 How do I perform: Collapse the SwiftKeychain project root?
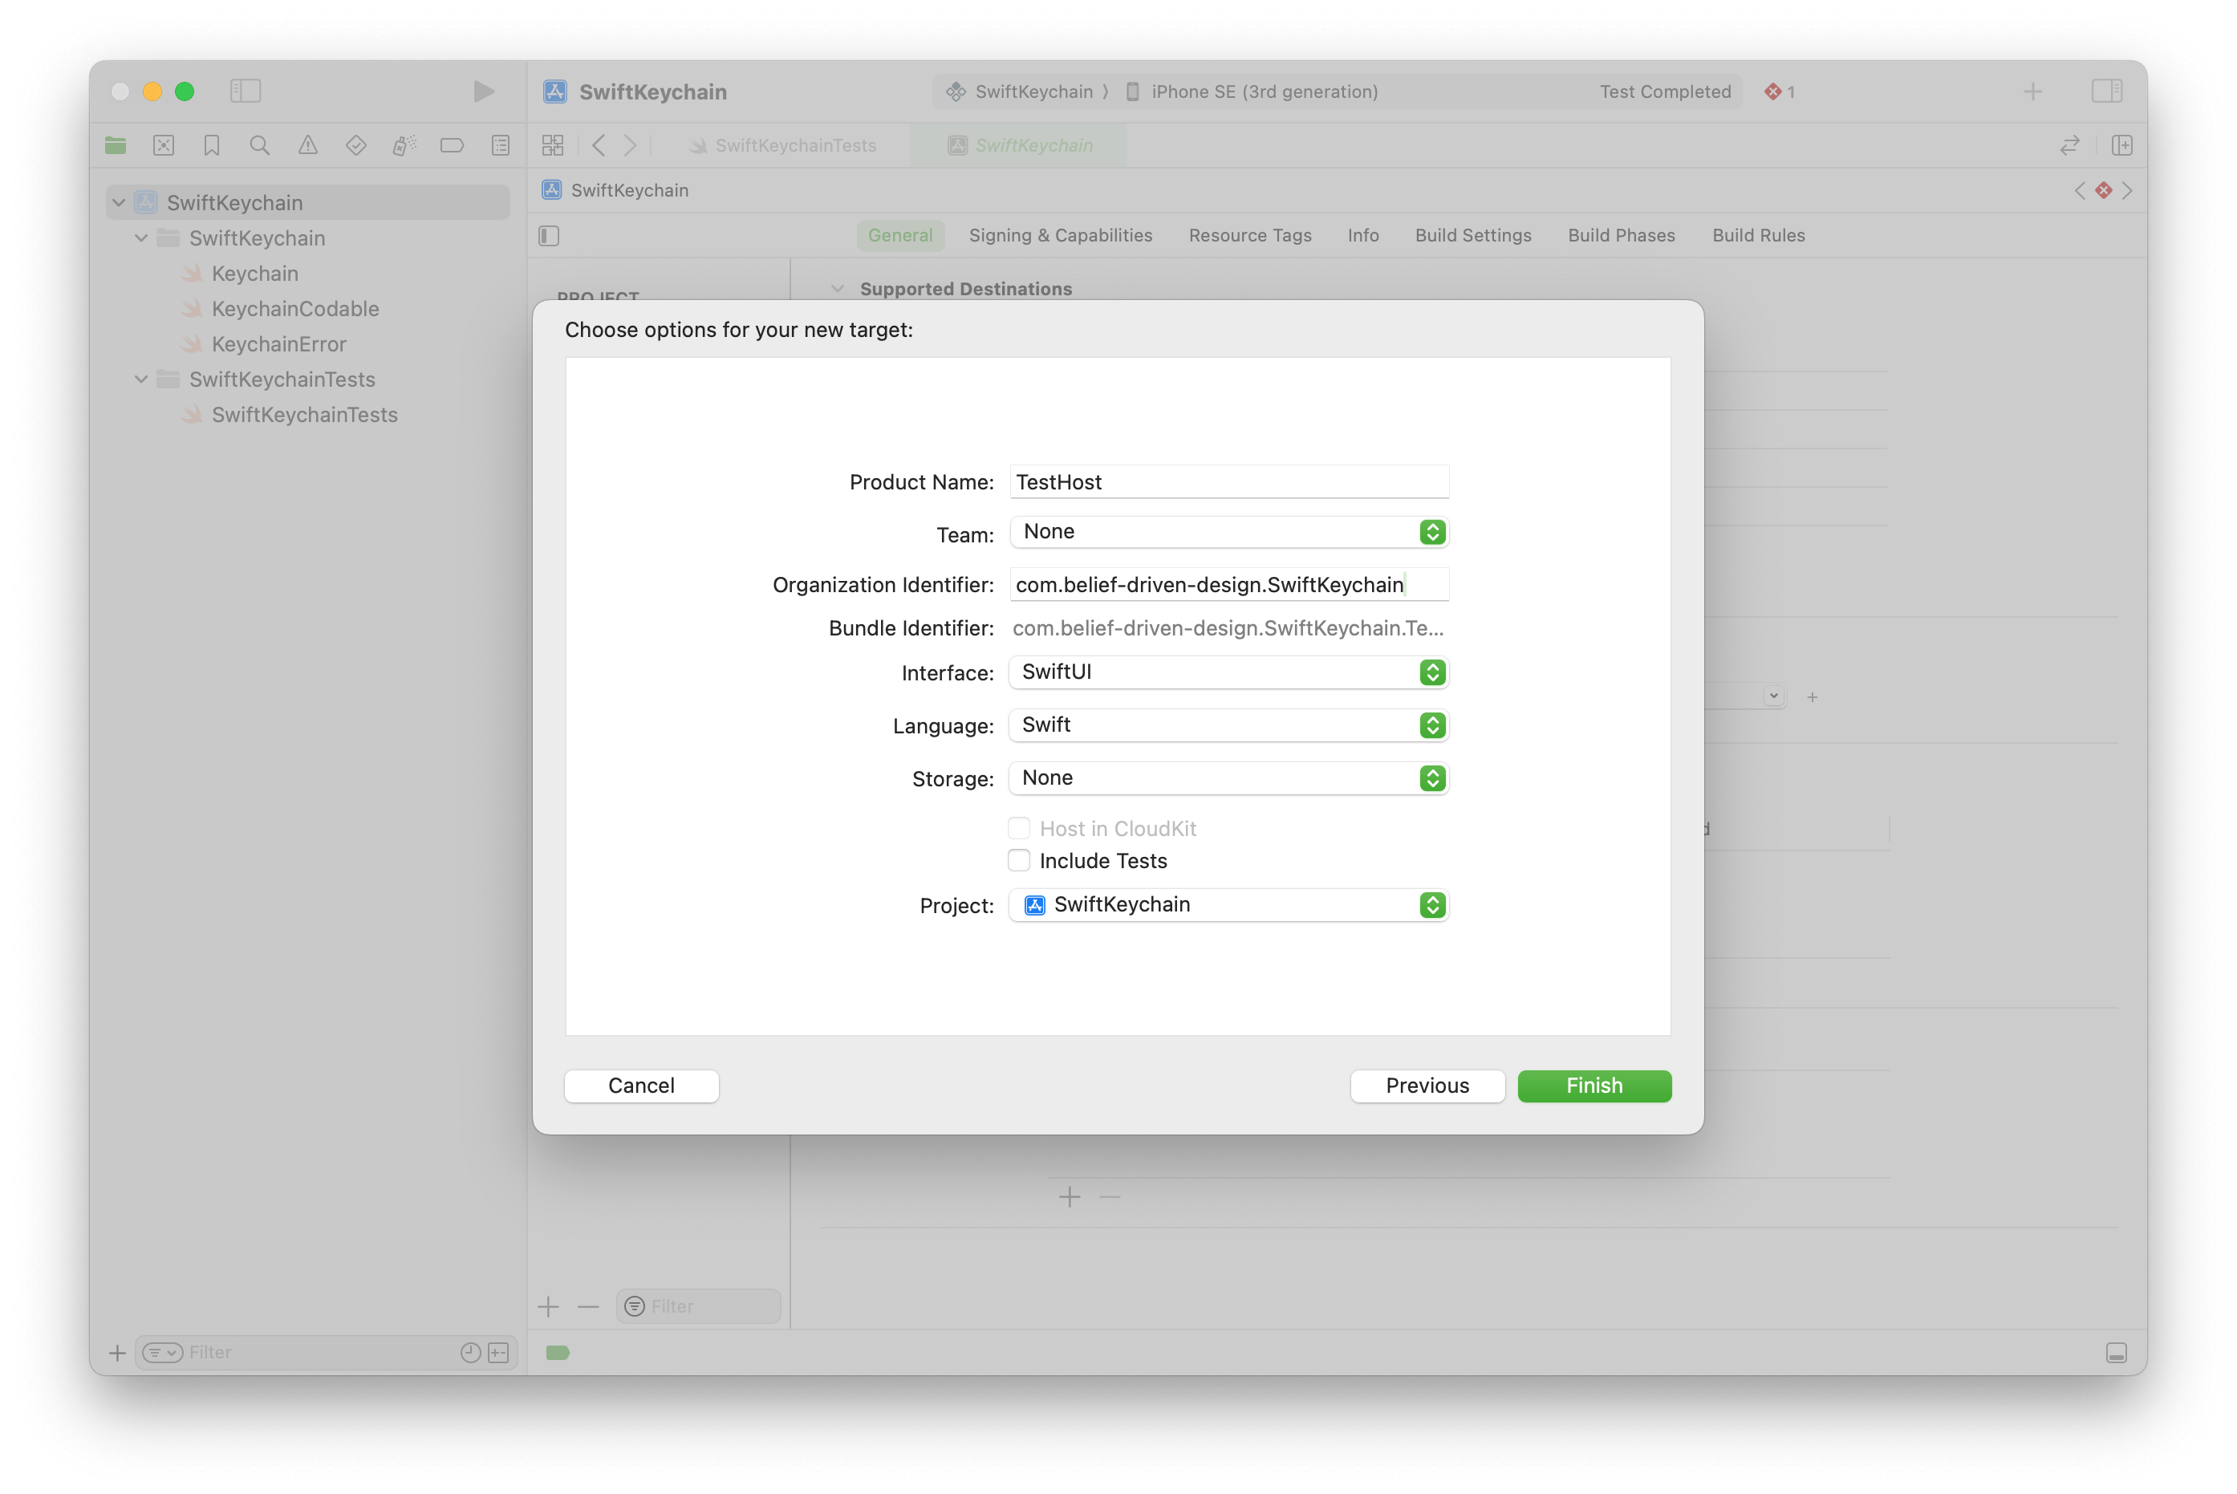click(x=119, y=202)
